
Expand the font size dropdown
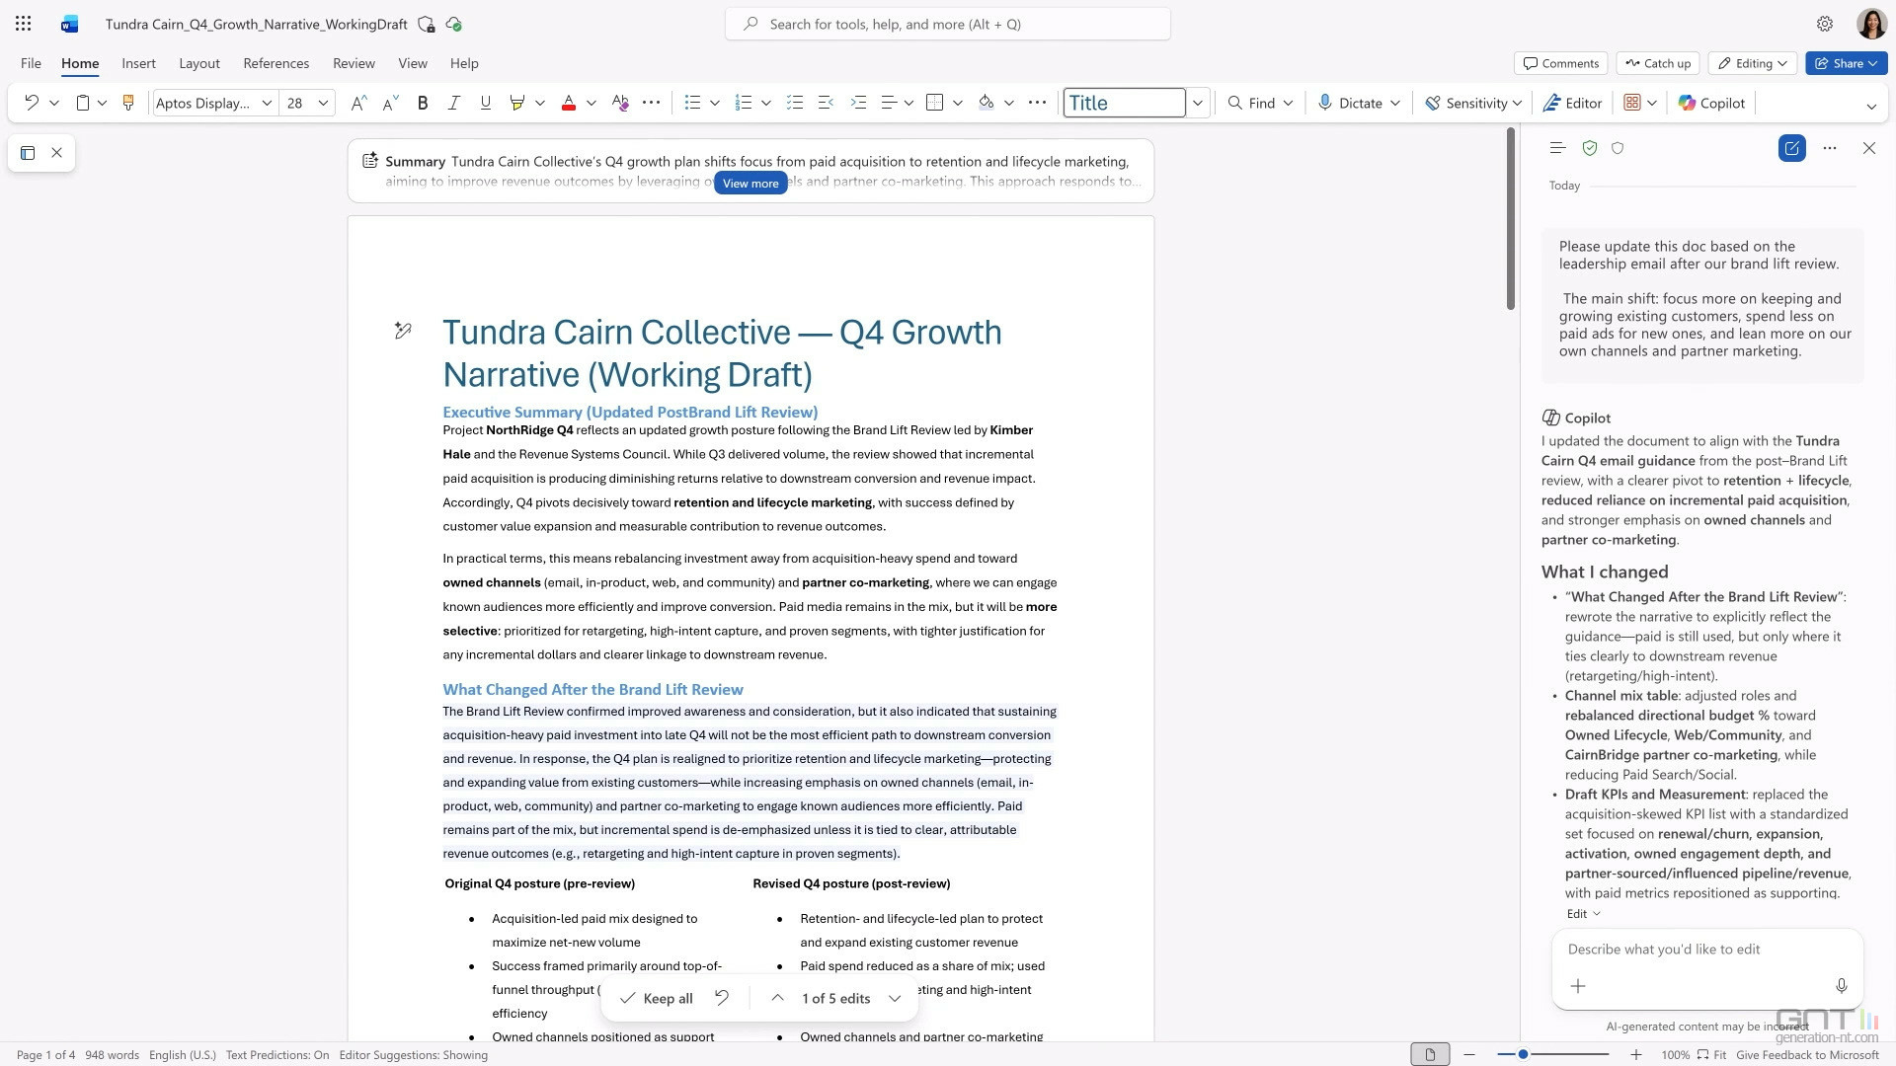click(x=323, y=103)
